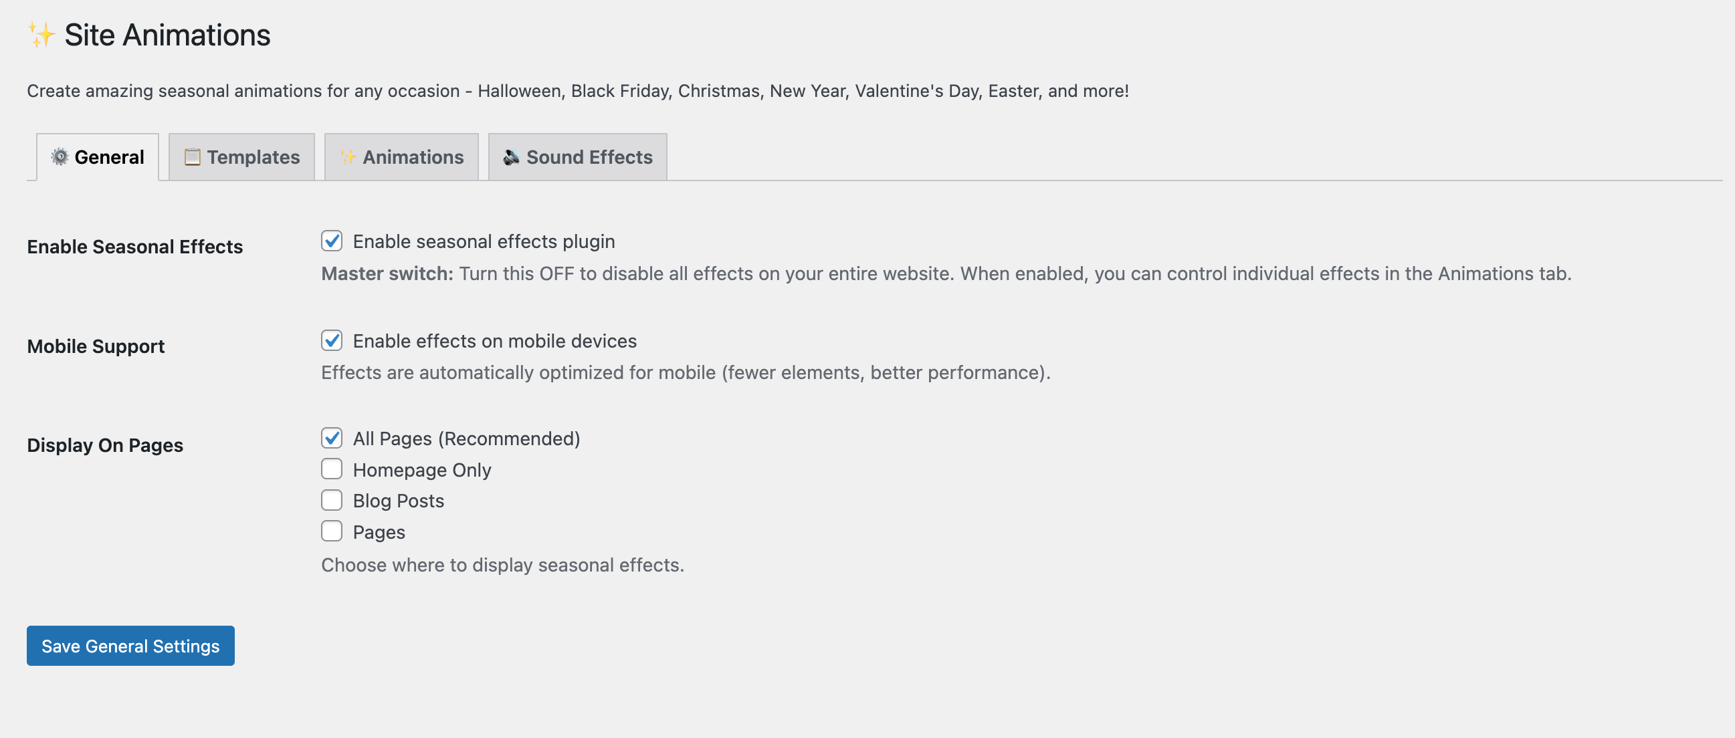This screenshot has height=738, width=1735.
Task: Uncheck Enable seasonal effects plugin
Action: (332, 241)
